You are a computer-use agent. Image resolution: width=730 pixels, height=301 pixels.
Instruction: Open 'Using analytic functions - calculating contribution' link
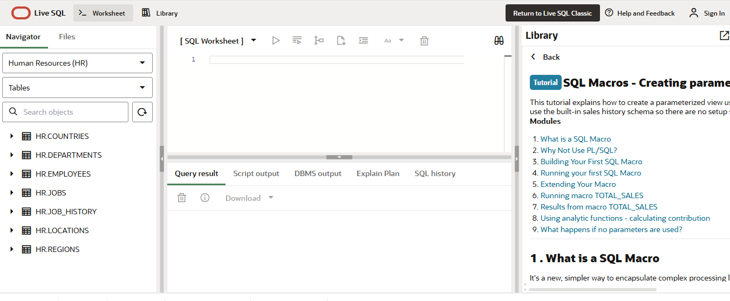point(625,218)
